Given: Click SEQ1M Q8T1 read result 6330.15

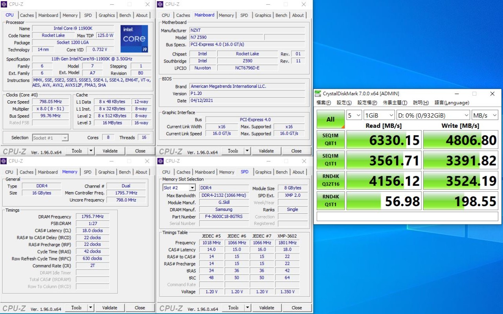Looking at the screenshot, I should 384,140.
